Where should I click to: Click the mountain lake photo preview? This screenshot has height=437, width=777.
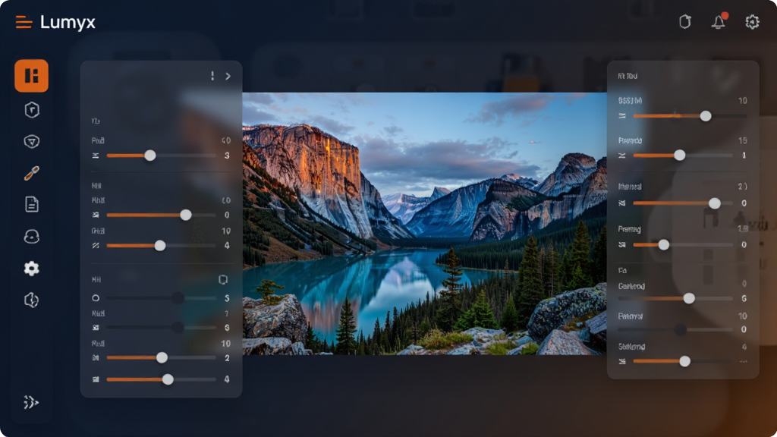[425, 224]
